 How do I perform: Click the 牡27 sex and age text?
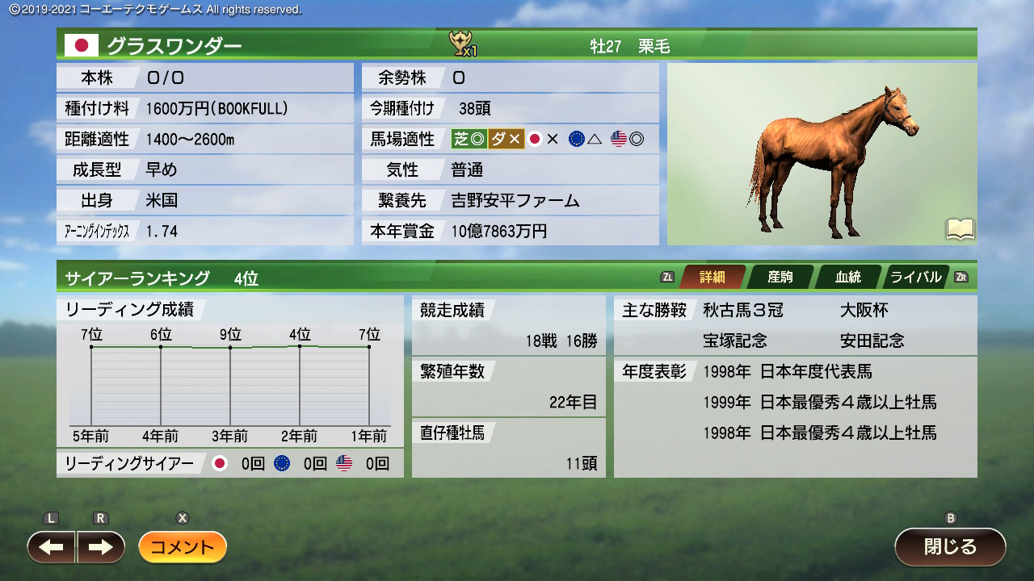tap(606, 46)
